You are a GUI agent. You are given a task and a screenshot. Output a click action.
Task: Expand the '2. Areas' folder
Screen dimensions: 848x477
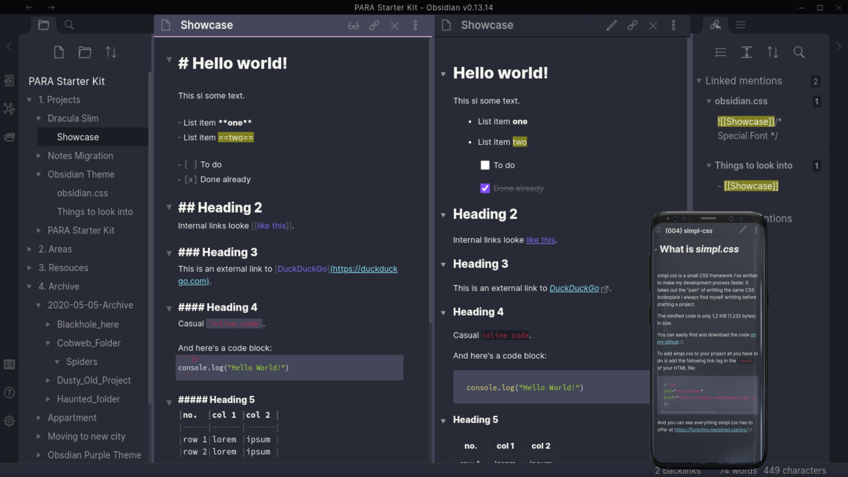29,249
